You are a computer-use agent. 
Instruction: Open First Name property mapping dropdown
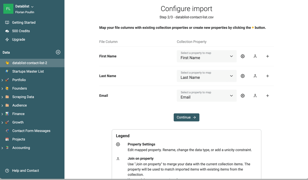[207, 56]
